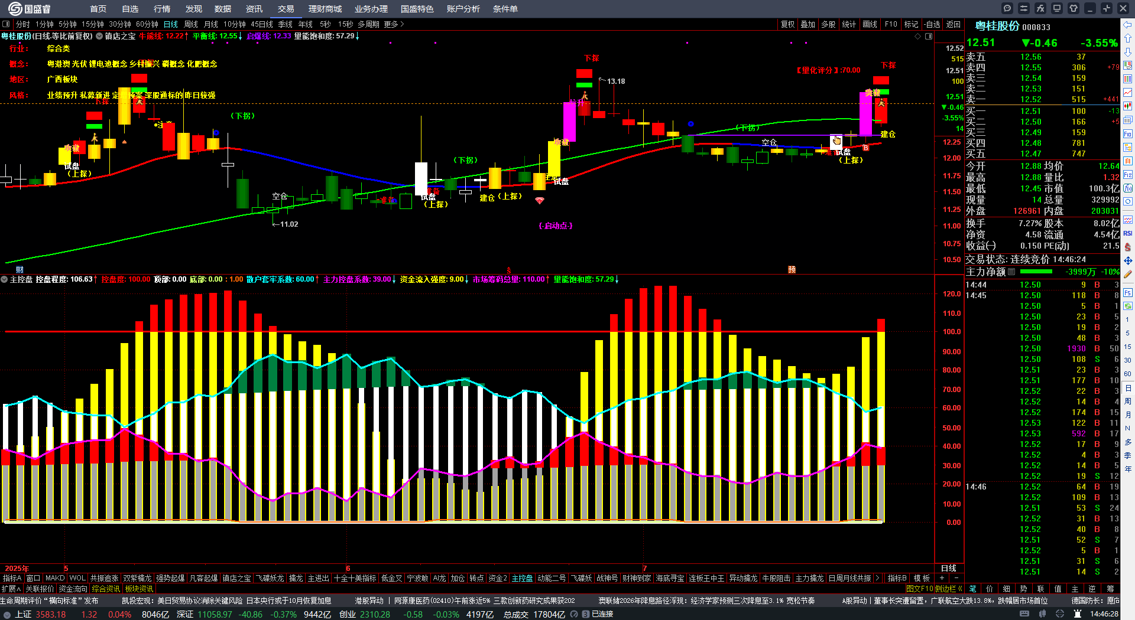Click the hand cursor marker on the chart

click(836, 141)
